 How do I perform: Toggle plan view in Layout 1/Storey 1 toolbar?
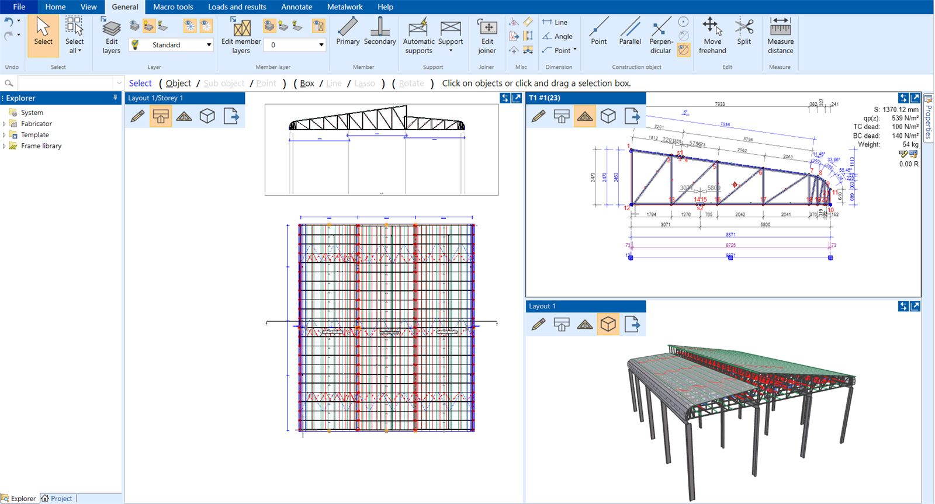pos(161,116)
